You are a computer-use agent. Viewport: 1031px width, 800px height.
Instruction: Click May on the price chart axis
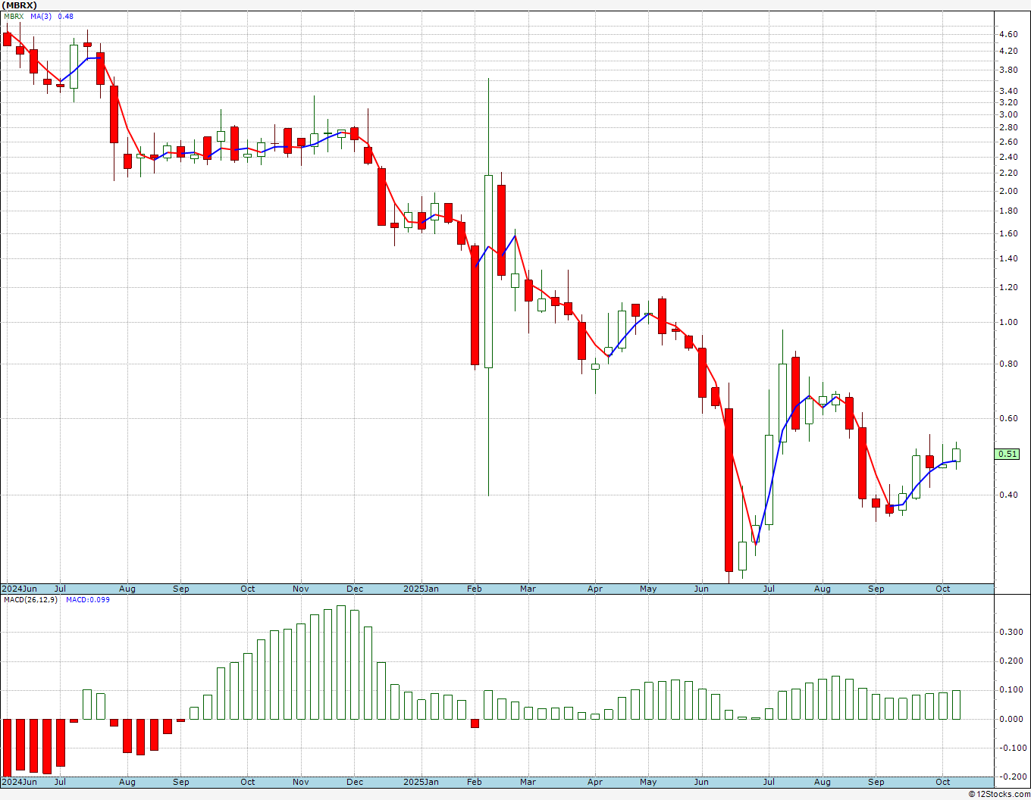[648, 589]
